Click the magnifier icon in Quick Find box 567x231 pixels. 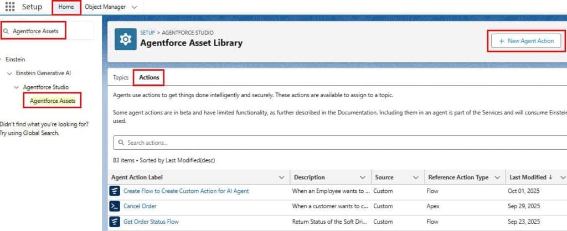(6, 32)
